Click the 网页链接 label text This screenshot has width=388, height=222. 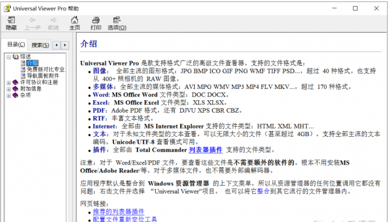pyautogui.click(x=94, y=203)
